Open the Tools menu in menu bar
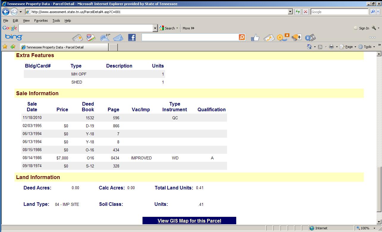This screenshot has width=382, height=232. [x=56, y=21]
